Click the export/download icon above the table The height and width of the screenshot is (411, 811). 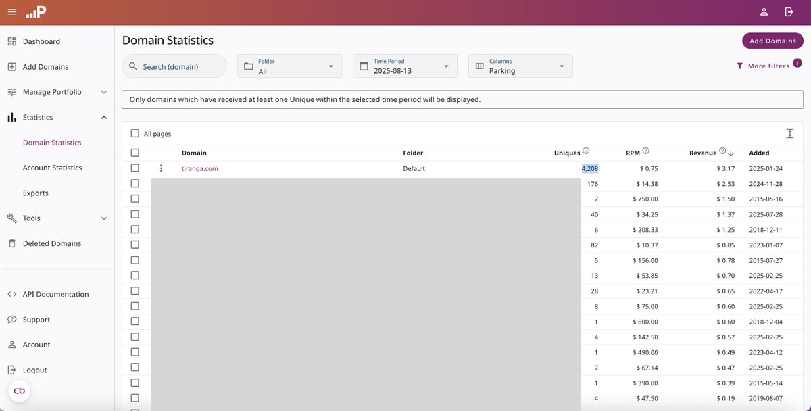790,133
